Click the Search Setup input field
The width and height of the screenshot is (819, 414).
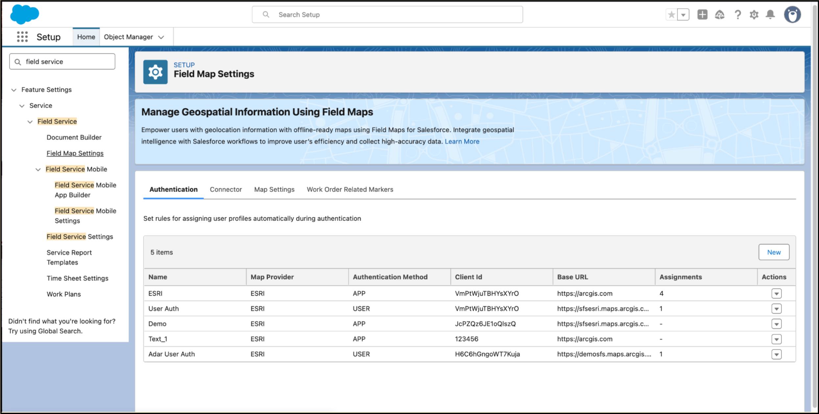[x=387, y=14]
